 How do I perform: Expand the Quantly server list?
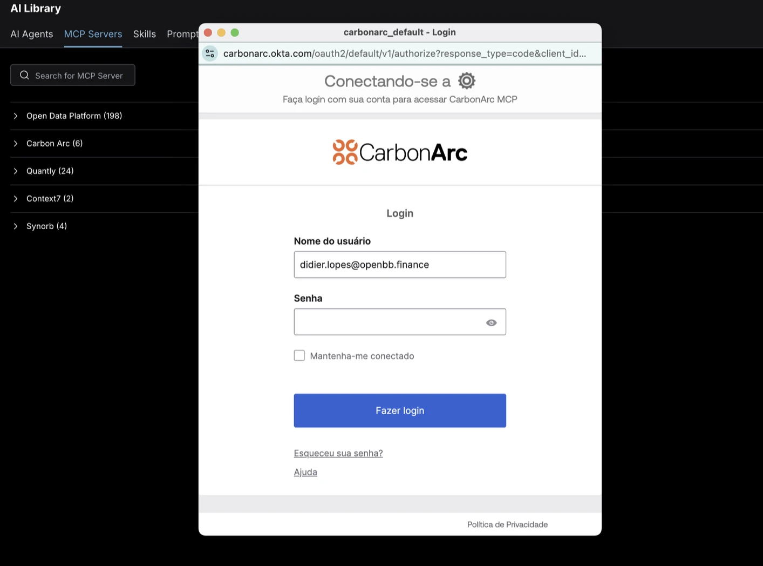point(15,171)
